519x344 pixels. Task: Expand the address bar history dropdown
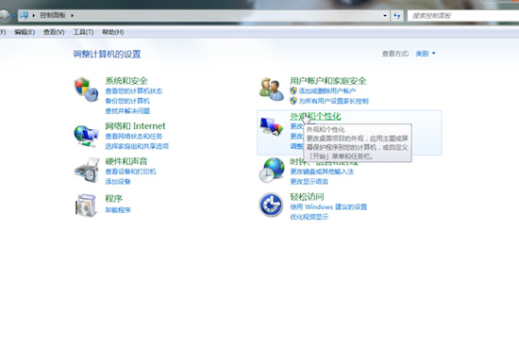(x=385, y=15)
